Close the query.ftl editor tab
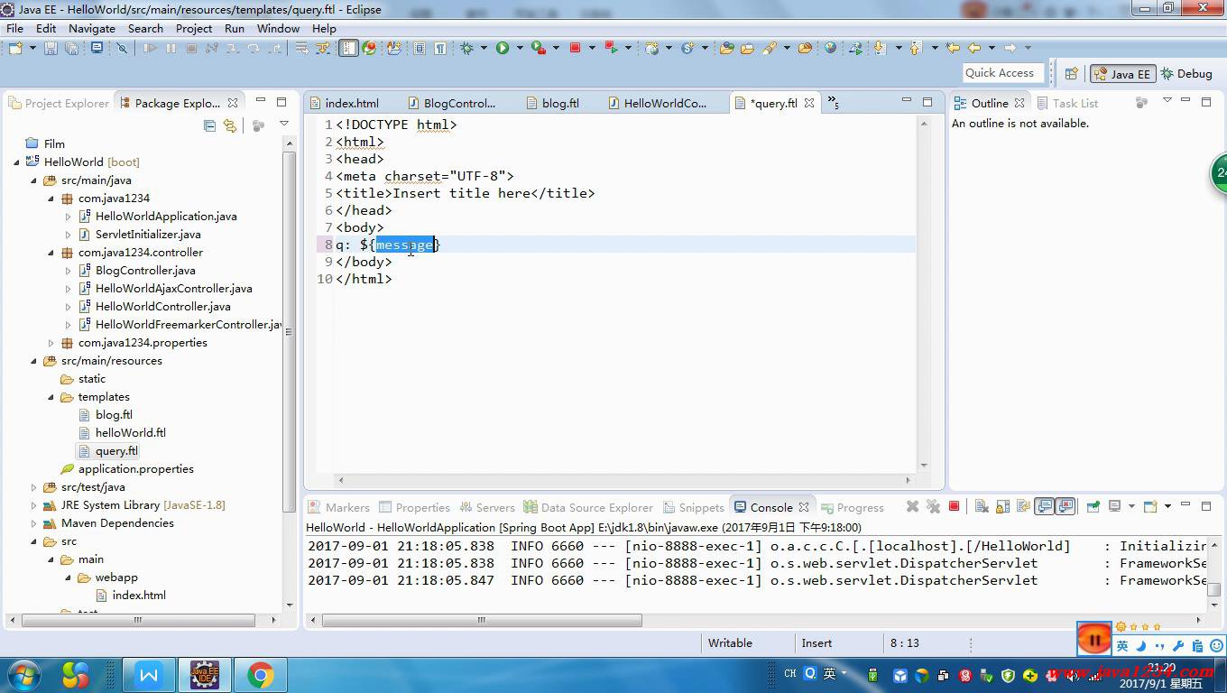The height and width of the screenshot is (693, 1227). [x=809, y=103]
